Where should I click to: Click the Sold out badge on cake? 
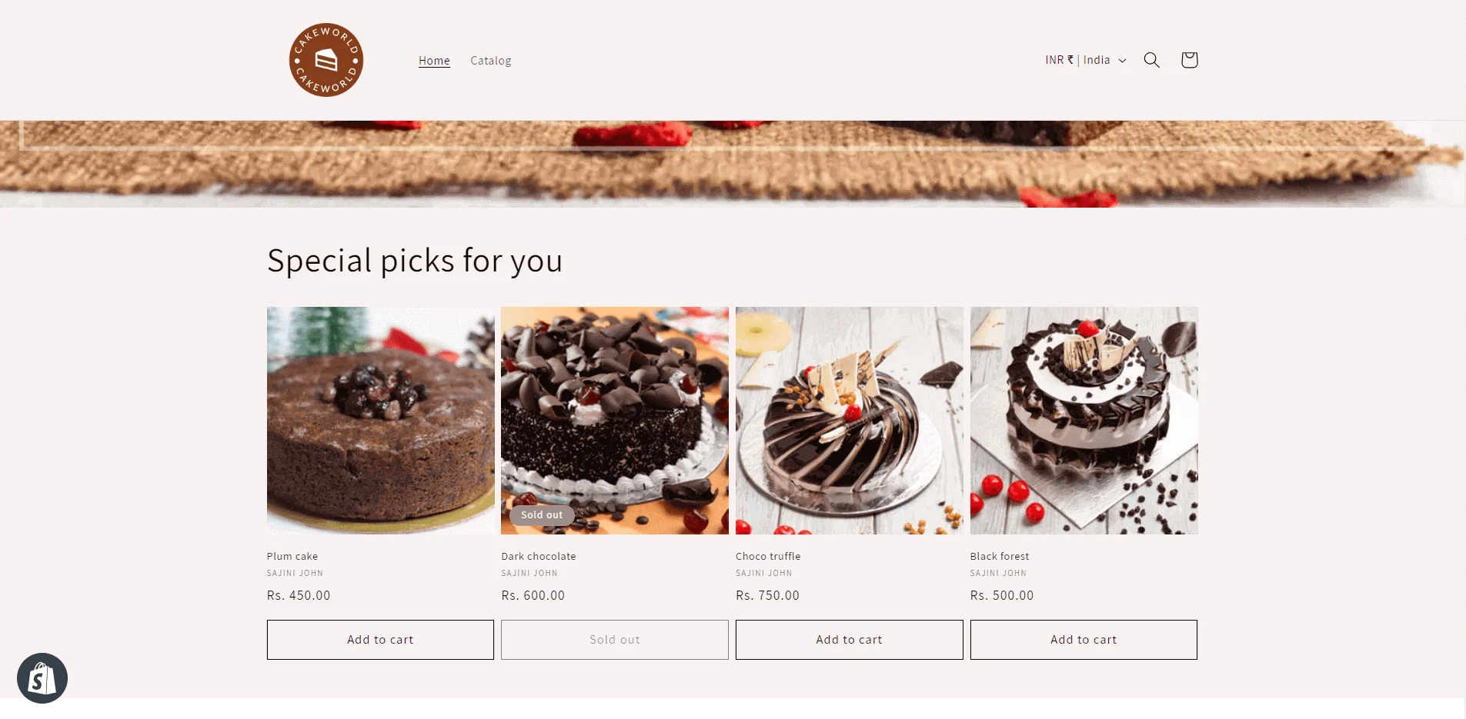(542, 515)
